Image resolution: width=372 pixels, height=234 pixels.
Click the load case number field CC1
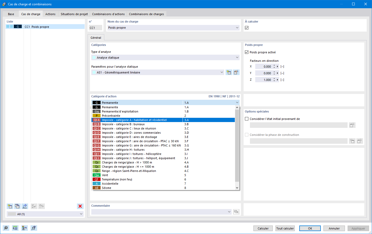[96, 28]
